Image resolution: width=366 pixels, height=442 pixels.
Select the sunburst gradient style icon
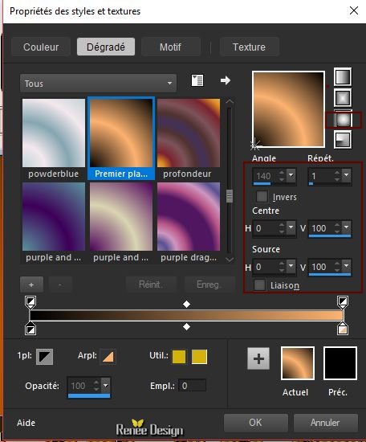pyautogui.click(x=343, y=119)
